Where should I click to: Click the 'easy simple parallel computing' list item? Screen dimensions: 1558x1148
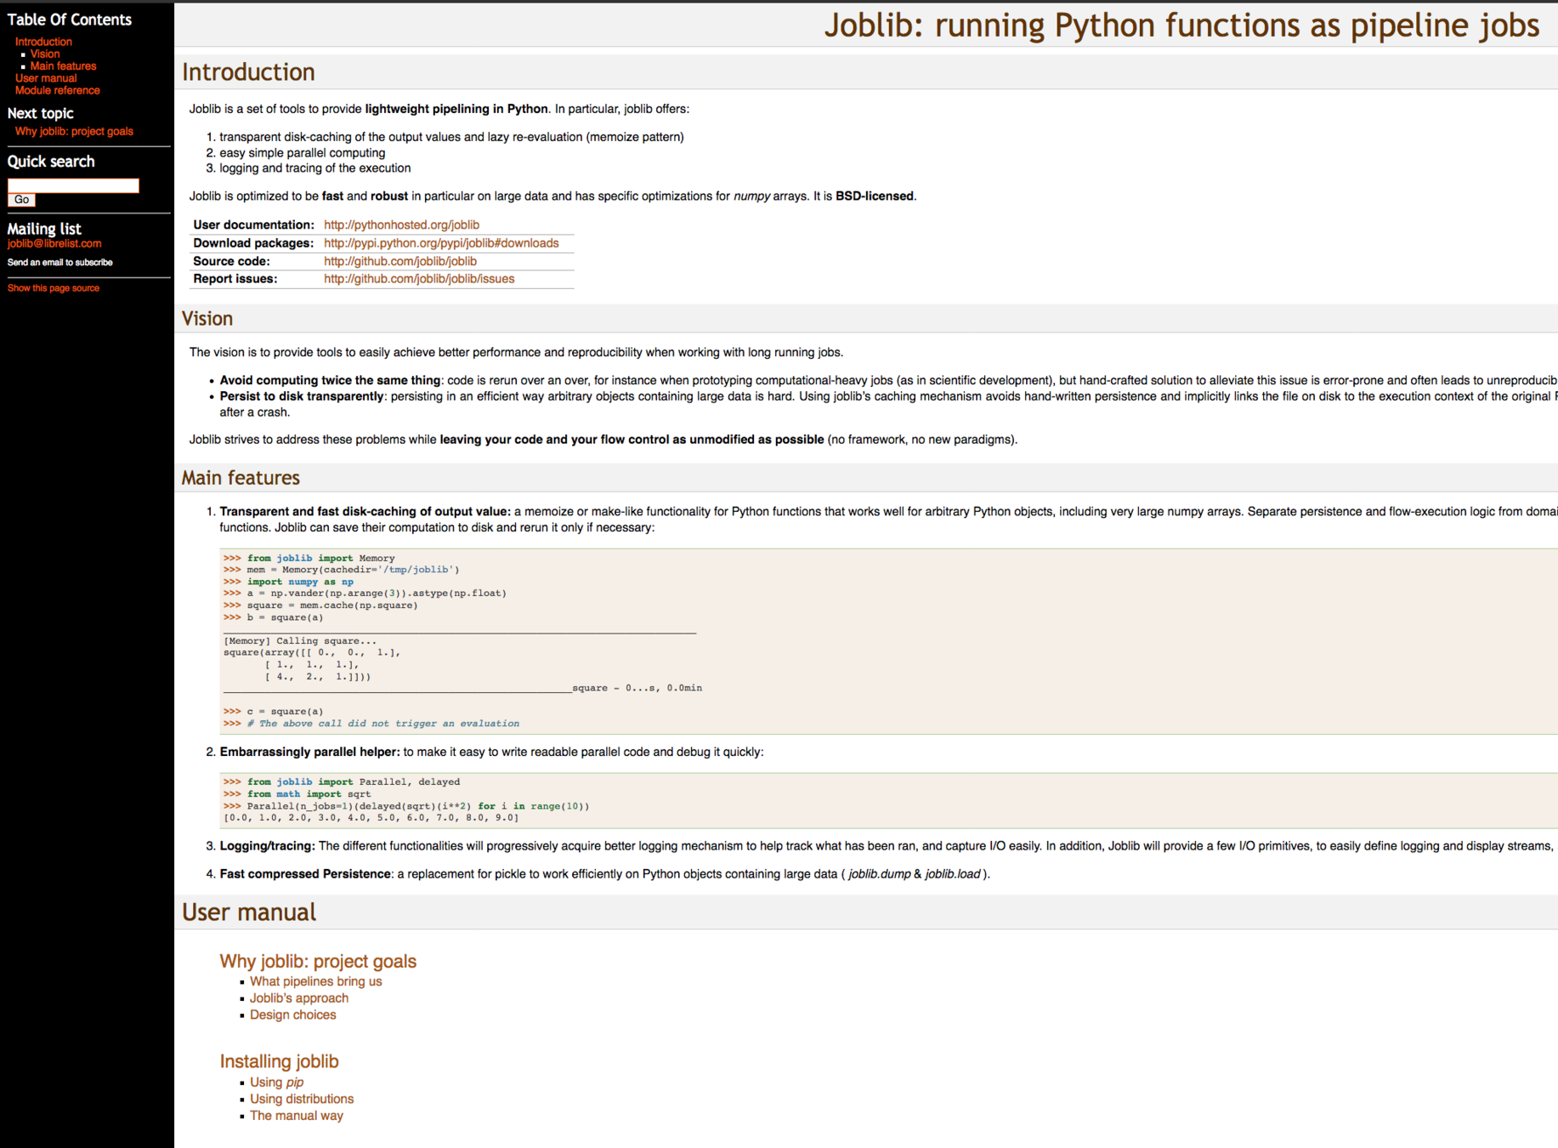(x=303, y=153)
